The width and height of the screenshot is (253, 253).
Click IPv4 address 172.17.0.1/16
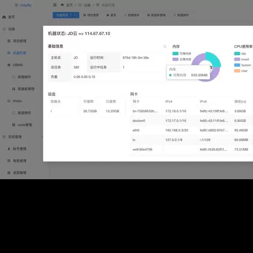click(x=175, y=121)
